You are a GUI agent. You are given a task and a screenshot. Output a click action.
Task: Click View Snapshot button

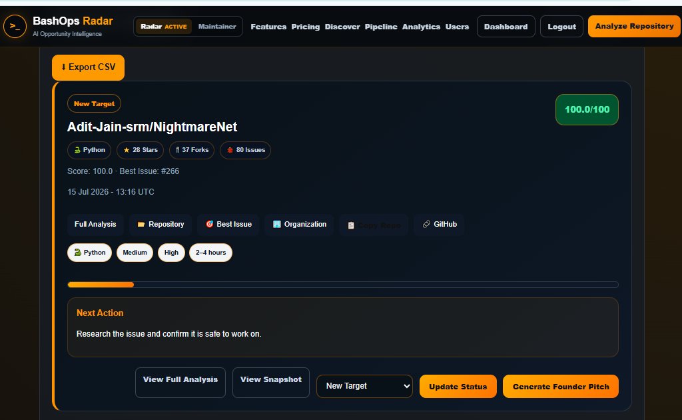(271, 382)
